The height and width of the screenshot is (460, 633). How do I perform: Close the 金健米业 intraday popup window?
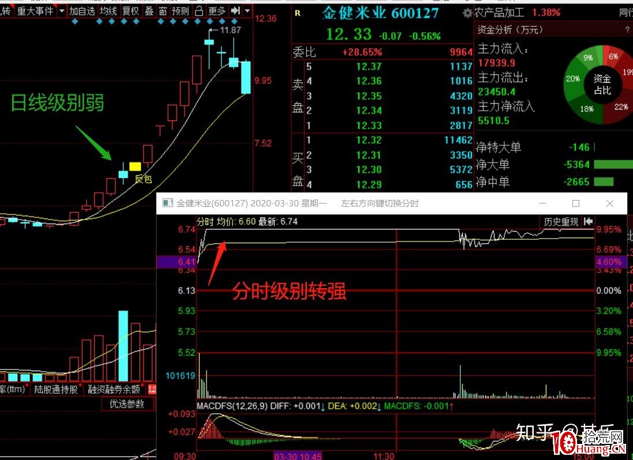(x=610, y=203)
